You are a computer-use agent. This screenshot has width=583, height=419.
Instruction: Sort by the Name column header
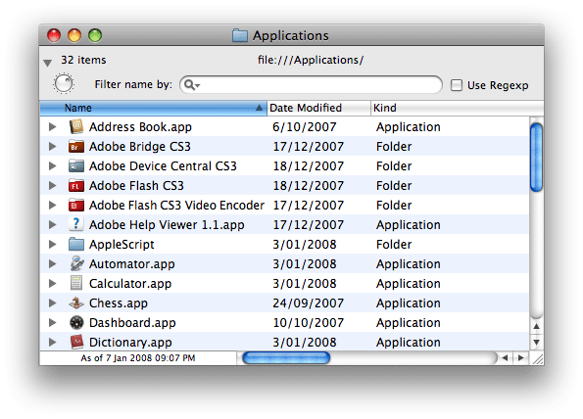(153, 108)
